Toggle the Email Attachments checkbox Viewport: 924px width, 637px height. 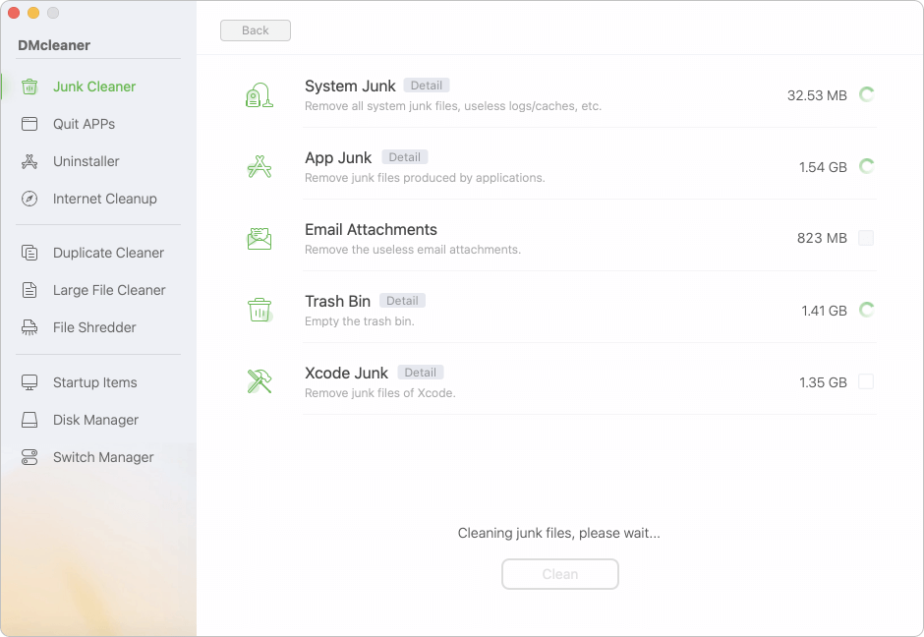(866, 238)
